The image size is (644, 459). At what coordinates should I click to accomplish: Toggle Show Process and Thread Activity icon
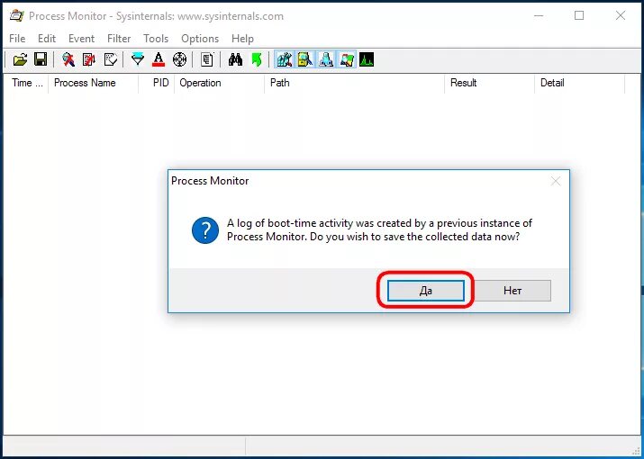tap(347, 60)
